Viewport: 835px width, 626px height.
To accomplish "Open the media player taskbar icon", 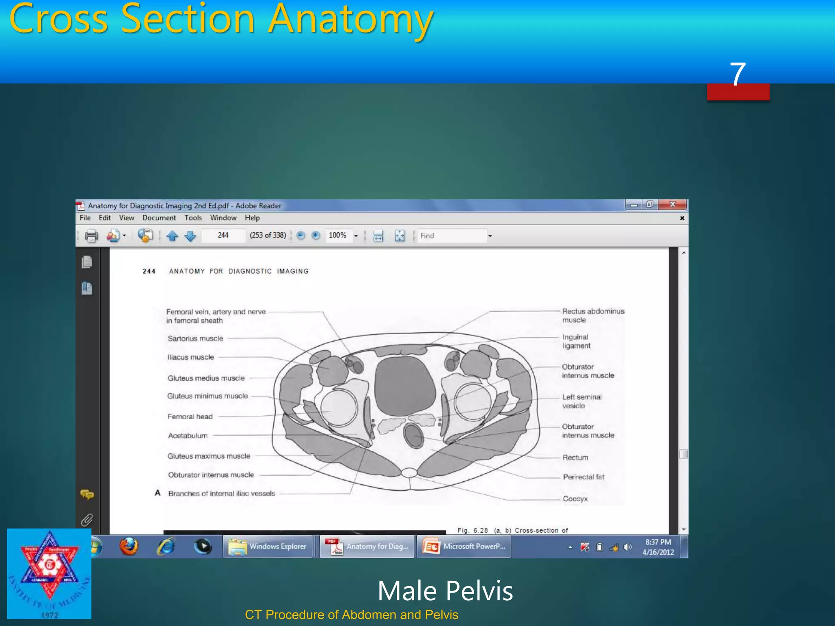I will tap(203, 546).
